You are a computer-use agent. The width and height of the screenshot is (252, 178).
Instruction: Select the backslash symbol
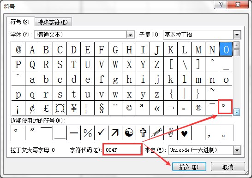pyautogui.click(x=184, y=64)
